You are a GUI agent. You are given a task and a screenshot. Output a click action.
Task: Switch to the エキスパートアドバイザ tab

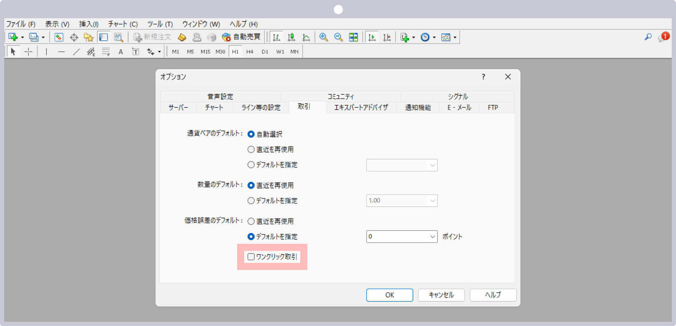tap(361, 107)
